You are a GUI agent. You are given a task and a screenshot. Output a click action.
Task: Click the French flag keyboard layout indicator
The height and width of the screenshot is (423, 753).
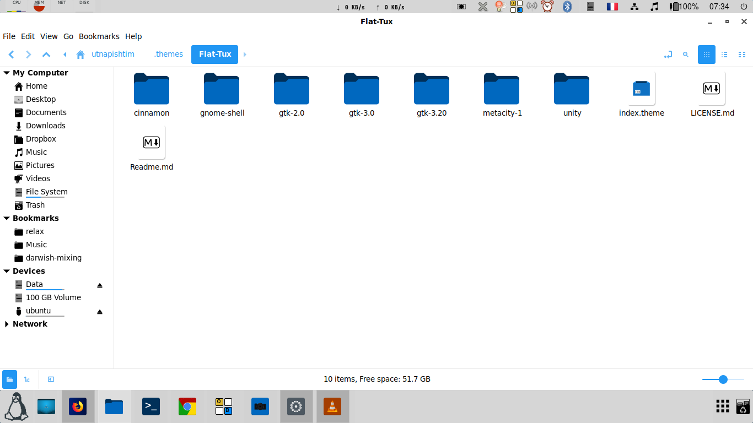tap(612, 7)
